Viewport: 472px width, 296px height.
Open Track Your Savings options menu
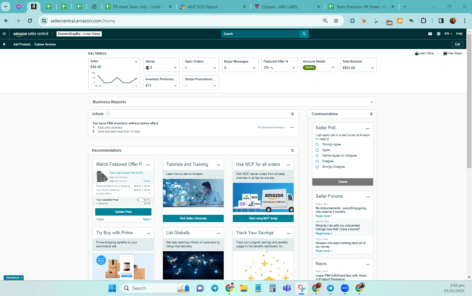point(289,233)
